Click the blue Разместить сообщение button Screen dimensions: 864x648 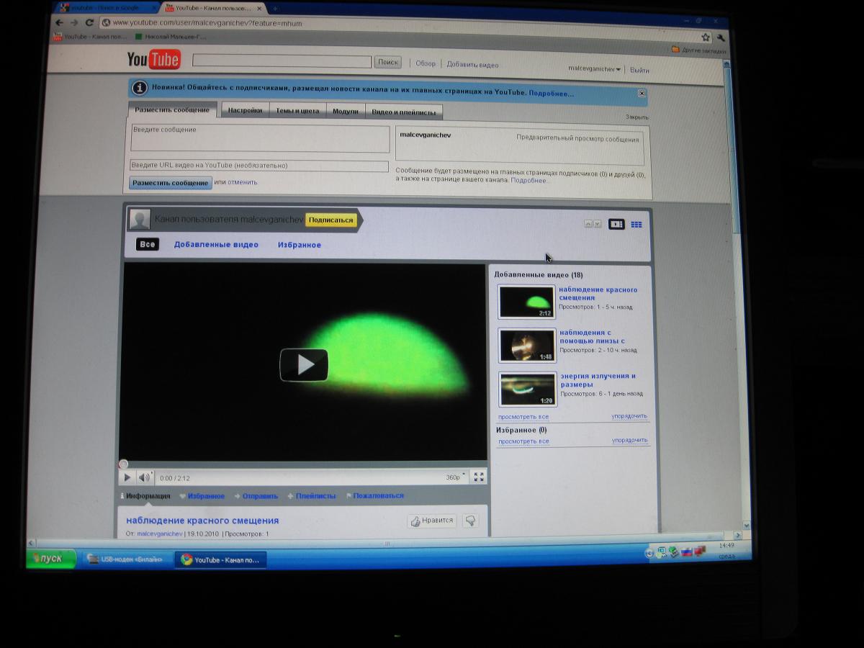[x=171, y=183]
